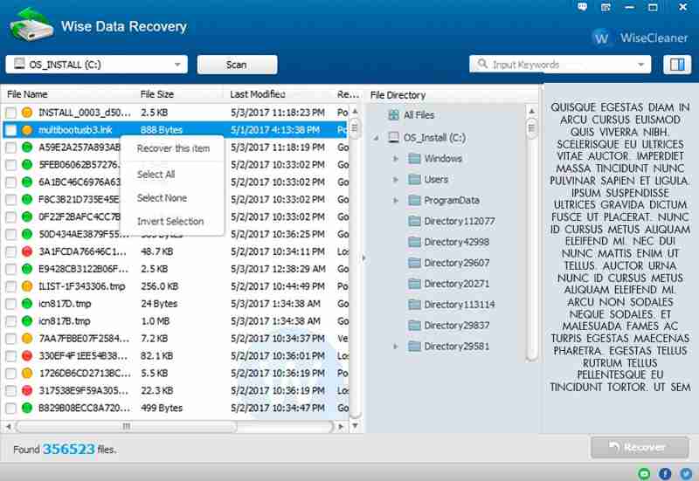This screenshot has height=481, width=699.
Task: Click orange status dot of INSTALL_0003_d50 file
Action: (x=27, y=113)
